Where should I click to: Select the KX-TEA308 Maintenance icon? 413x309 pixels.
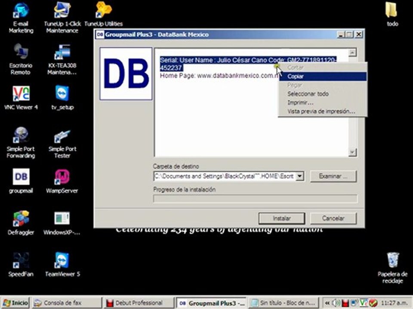tap(62, 59)
